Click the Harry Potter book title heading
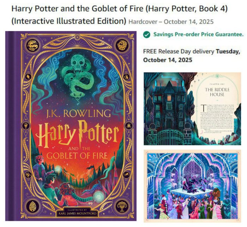The width and height of the screenshot is (247, 227). click(120, 15)
